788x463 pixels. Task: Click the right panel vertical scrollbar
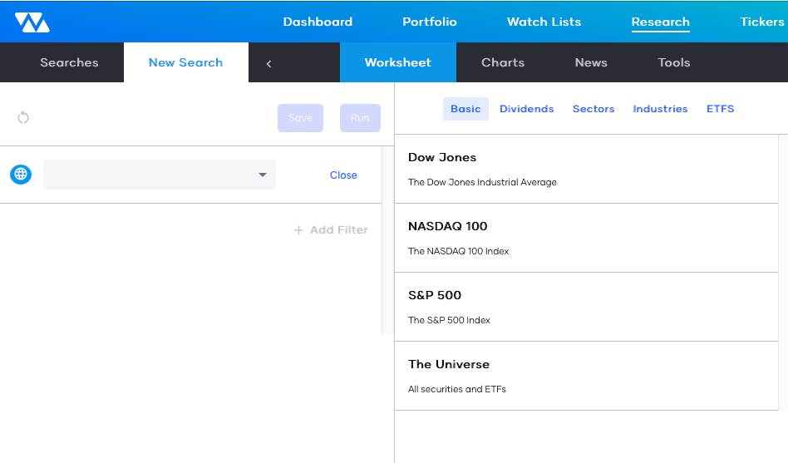click(x=783, y=272)
